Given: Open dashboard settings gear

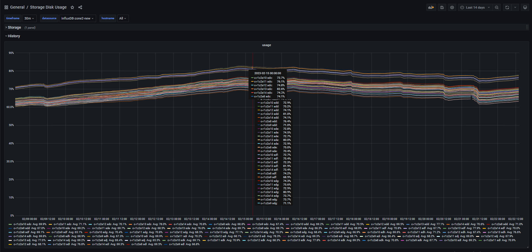Looking at the screenshot, I should click(452, 7).
